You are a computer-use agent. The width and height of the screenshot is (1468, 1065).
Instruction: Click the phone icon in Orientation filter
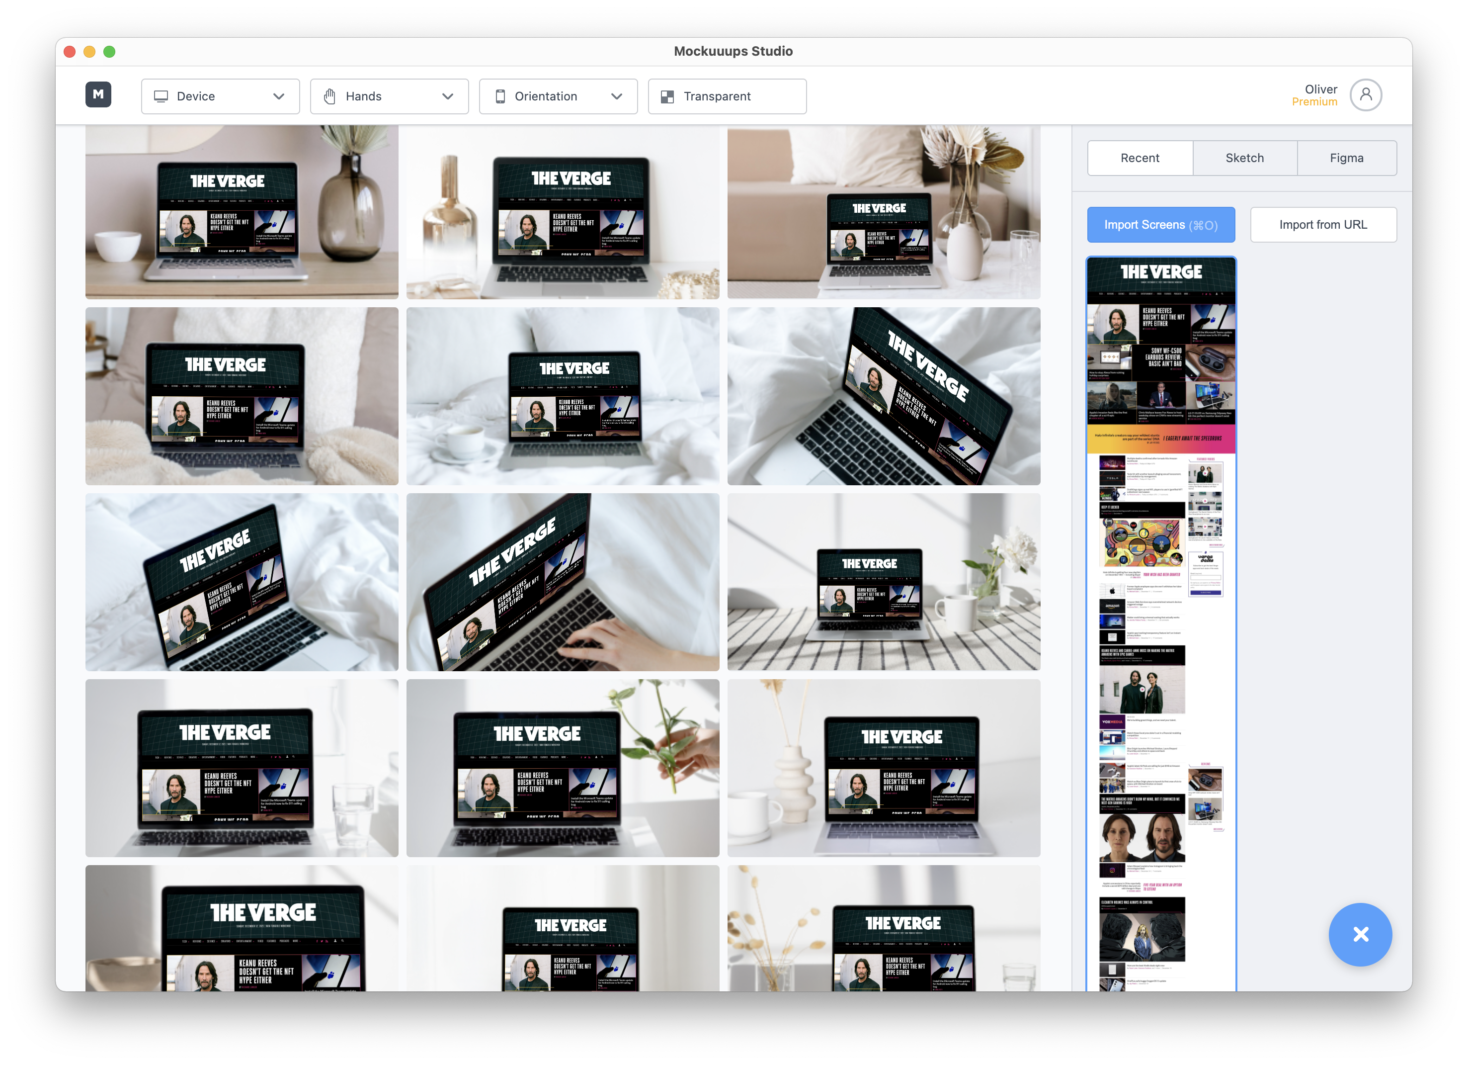pyautogui.click(x=500, y=96)
